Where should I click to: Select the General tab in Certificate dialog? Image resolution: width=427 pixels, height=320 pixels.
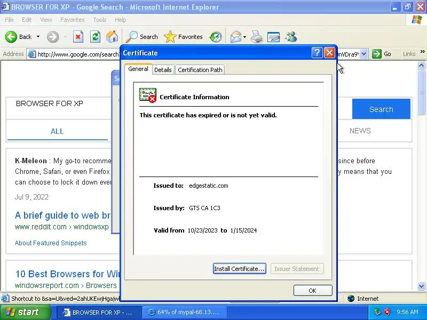(138, 69)
